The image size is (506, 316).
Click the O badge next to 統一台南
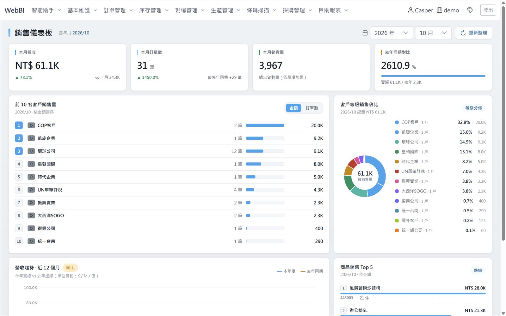[x=31, y=241]
